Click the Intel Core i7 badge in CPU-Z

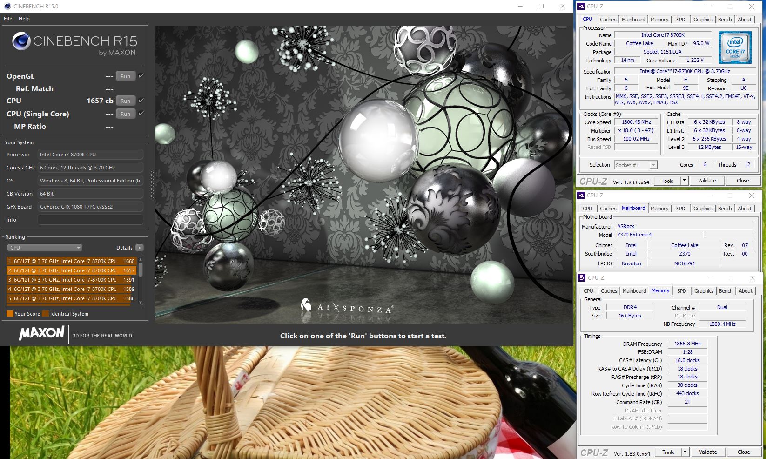coord(735,47)
